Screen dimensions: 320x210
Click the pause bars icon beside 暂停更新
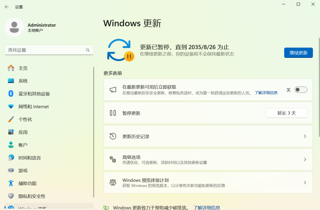tap(113, 113)
